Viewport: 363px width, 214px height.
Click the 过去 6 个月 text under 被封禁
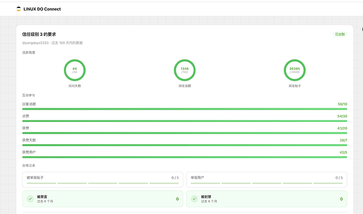[x=209, y=201]
